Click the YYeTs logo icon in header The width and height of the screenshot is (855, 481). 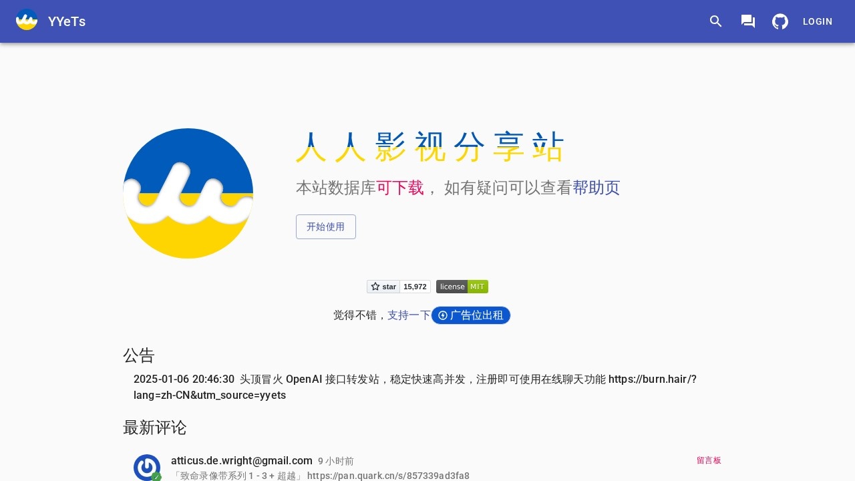point(27,19)
